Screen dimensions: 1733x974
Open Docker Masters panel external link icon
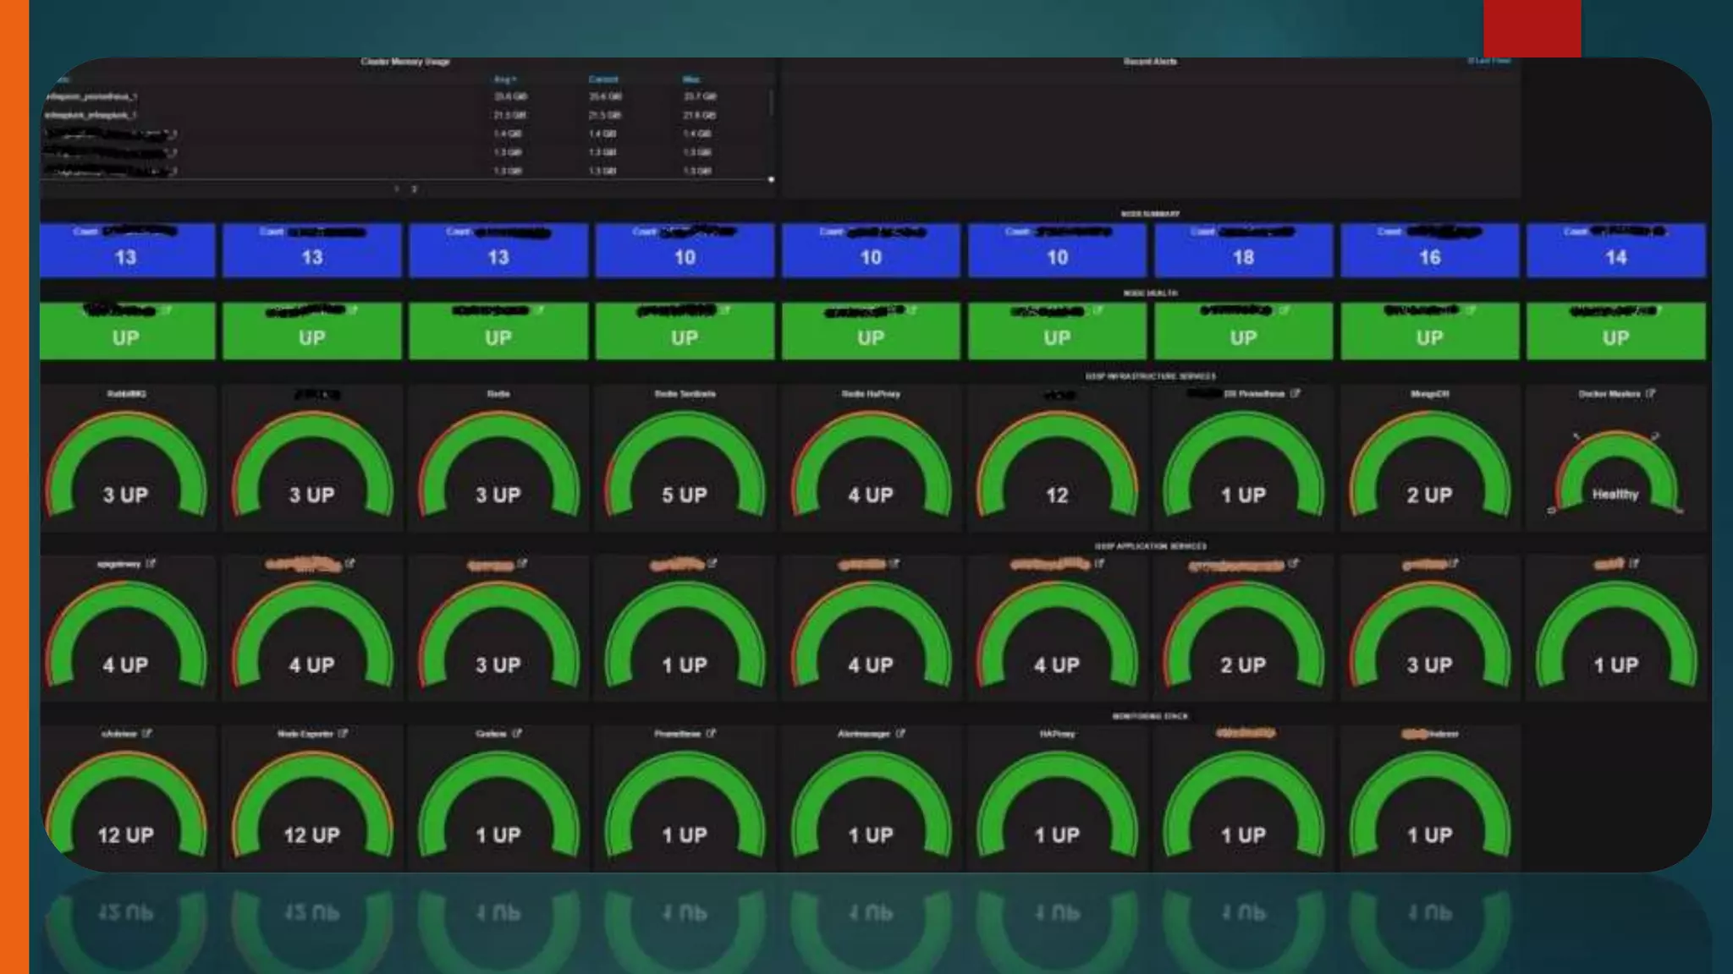tap(1650, 394)
